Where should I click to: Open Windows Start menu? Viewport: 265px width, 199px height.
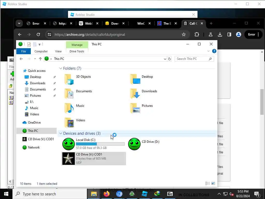pyautogui.click(x=6, y=194)
